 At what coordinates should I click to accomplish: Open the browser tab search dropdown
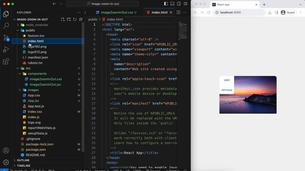click(x=301, y=4)
